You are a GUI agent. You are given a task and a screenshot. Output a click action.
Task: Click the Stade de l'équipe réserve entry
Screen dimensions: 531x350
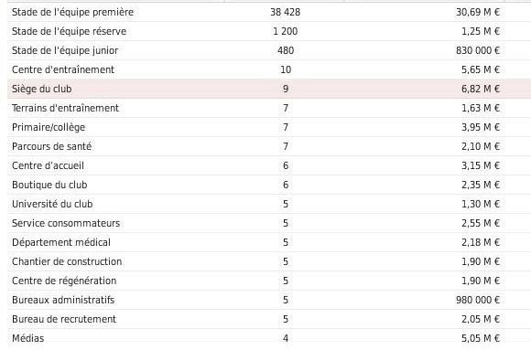[x=269, y=31]
